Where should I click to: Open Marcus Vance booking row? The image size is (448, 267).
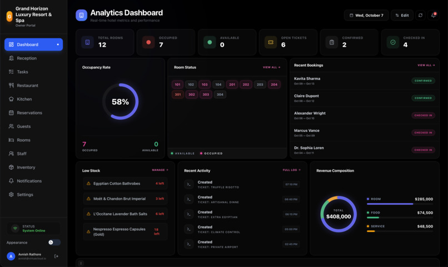pyautogui.click(x=365, y=132)
